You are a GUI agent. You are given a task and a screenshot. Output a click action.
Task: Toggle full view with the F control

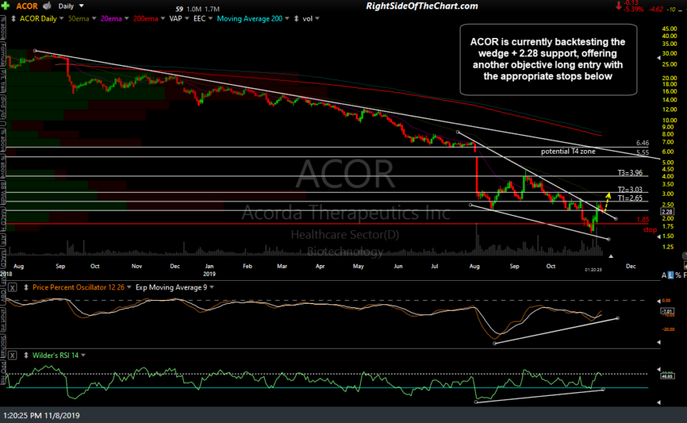(686, 274)
